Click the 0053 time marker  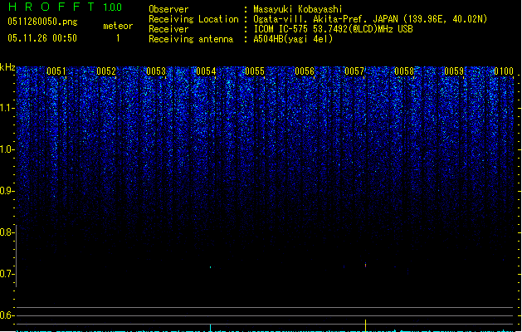pyautogui.click(x=156, y=71)
